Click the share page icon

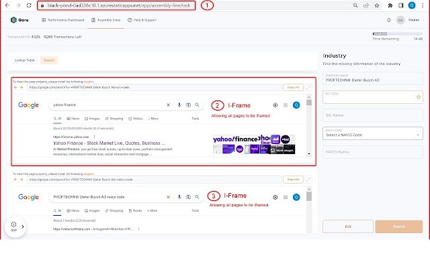[x=366, y=5]
